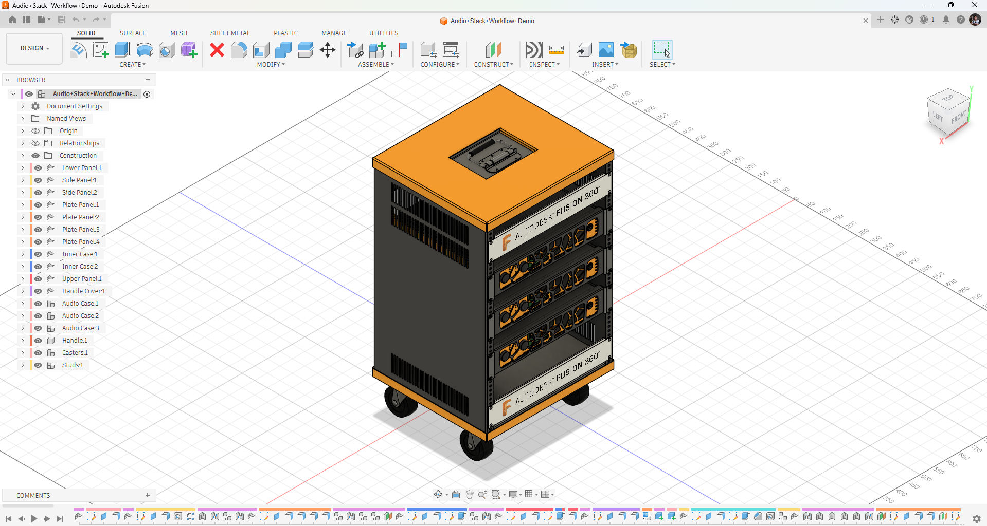The height and width of the screenshot is (526, 987).
Task: Open the DESIGN workspace dropdown
Action: [x=34, y=48]
